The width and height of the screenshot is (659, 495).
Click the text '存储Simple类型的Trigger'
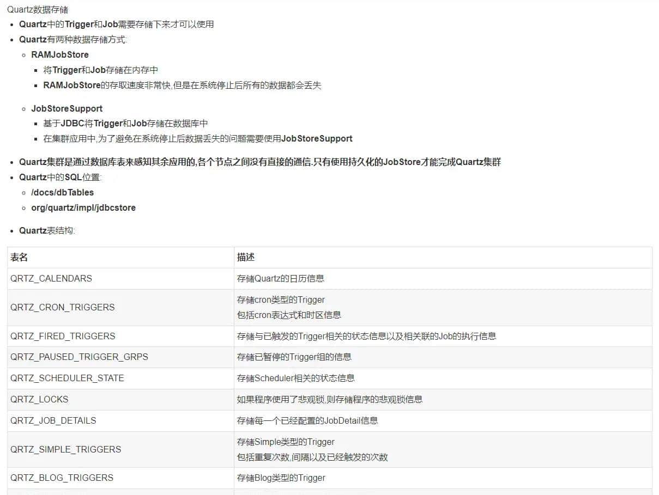[x=286, y=442]
